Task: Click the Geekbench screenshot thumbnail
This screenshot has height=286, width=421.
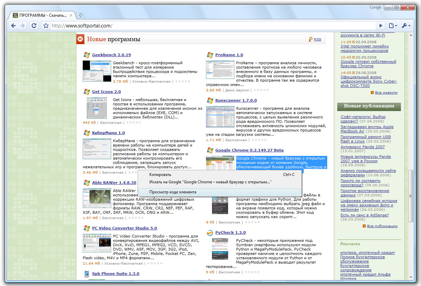Action: point(96,71)
